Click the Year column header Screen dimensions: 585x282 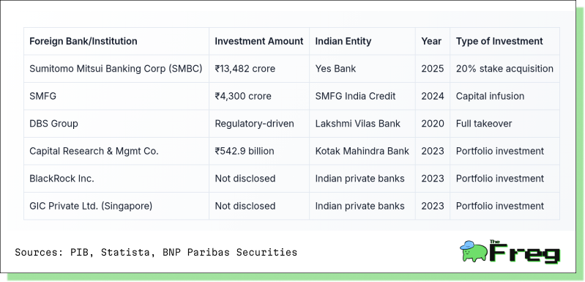[431, 41]
